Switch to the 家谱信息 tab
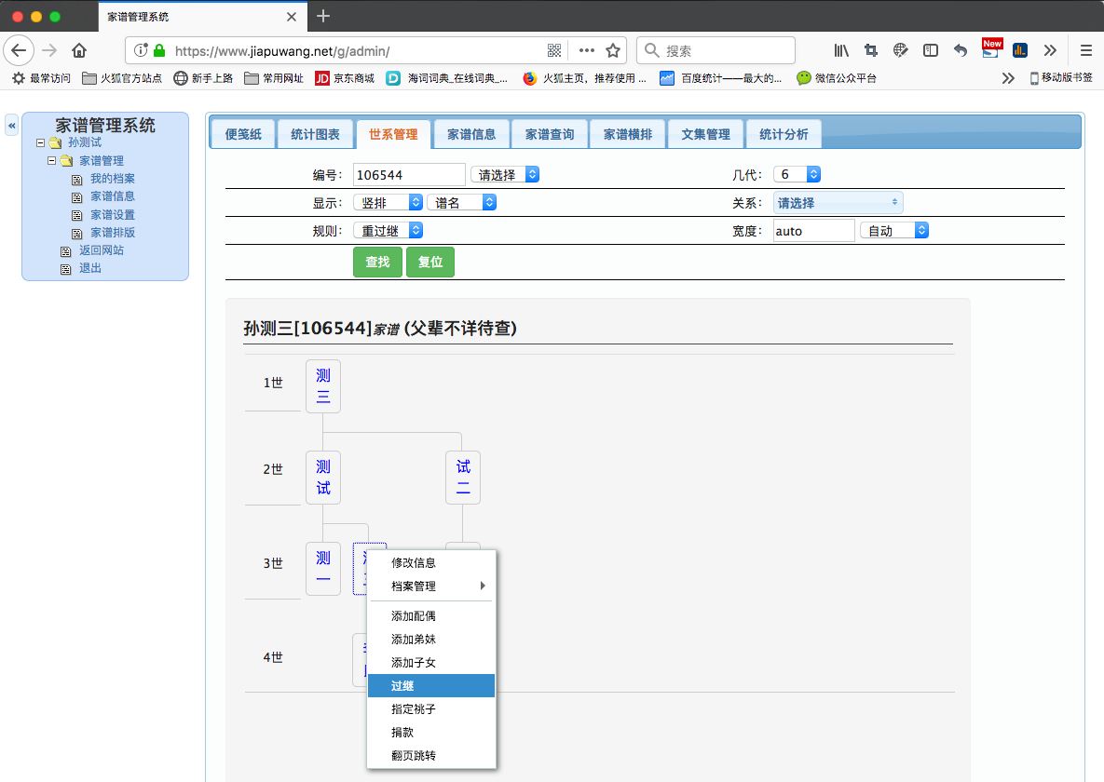This screenshot has width=1104, height=782. (x=471, y=134)
